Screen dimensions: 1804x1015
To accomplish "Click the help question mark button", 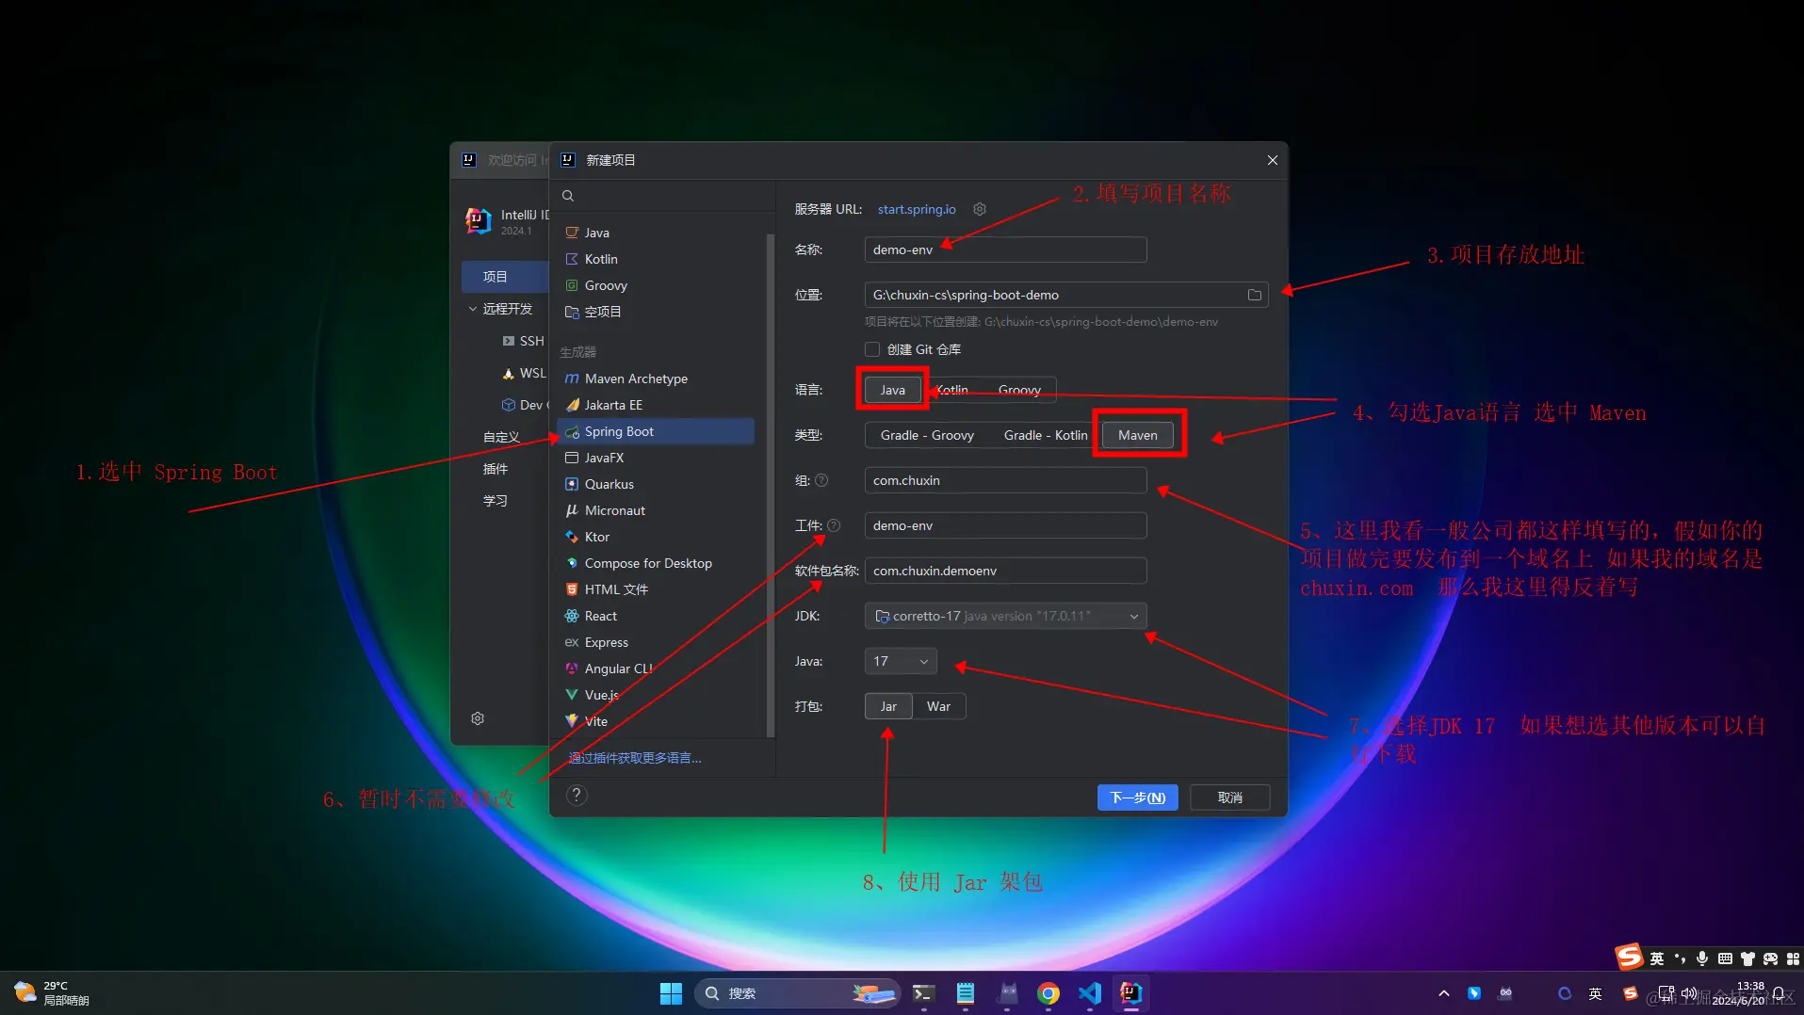I will click(577, 796).
